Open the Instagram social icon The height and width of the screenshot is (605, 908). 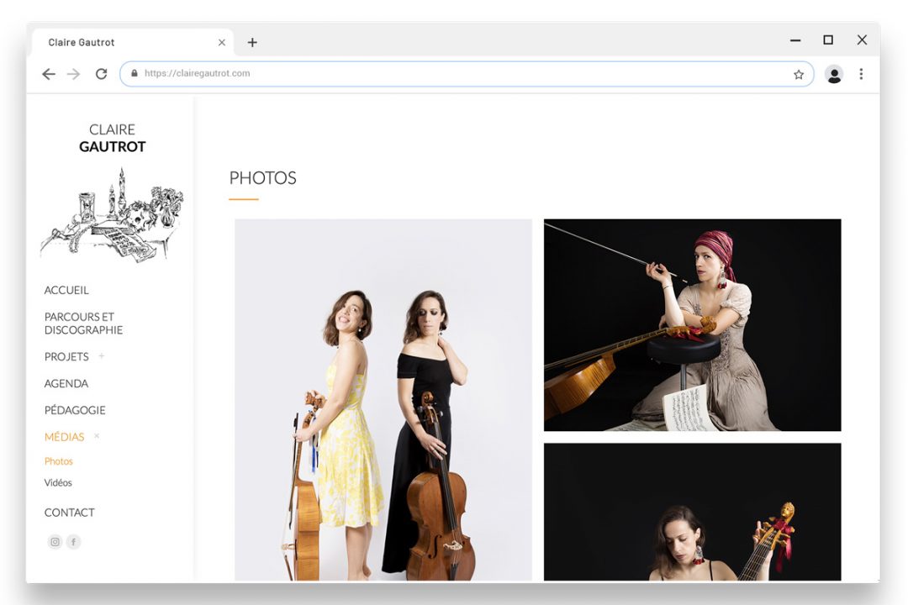[x=55, y=542]
